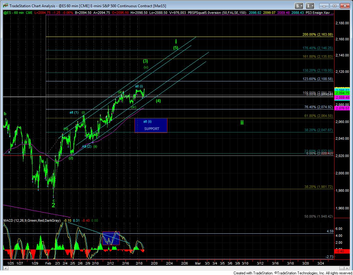This screenshot has height=275, width=353.
Task: Click the blue SUPPORT box on chart
Action: click(x=151, y=126)
